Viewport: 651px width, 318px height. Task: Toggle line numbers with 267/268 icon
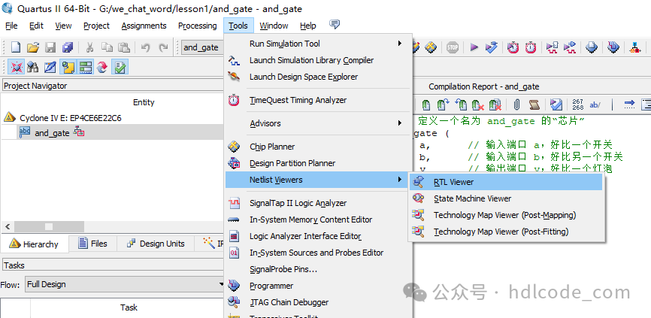[577, 104]
